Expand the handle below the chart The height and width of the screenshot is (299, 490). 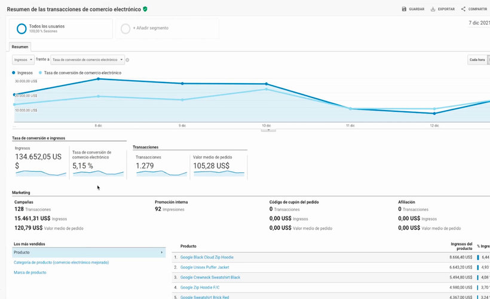click(268, 130)
